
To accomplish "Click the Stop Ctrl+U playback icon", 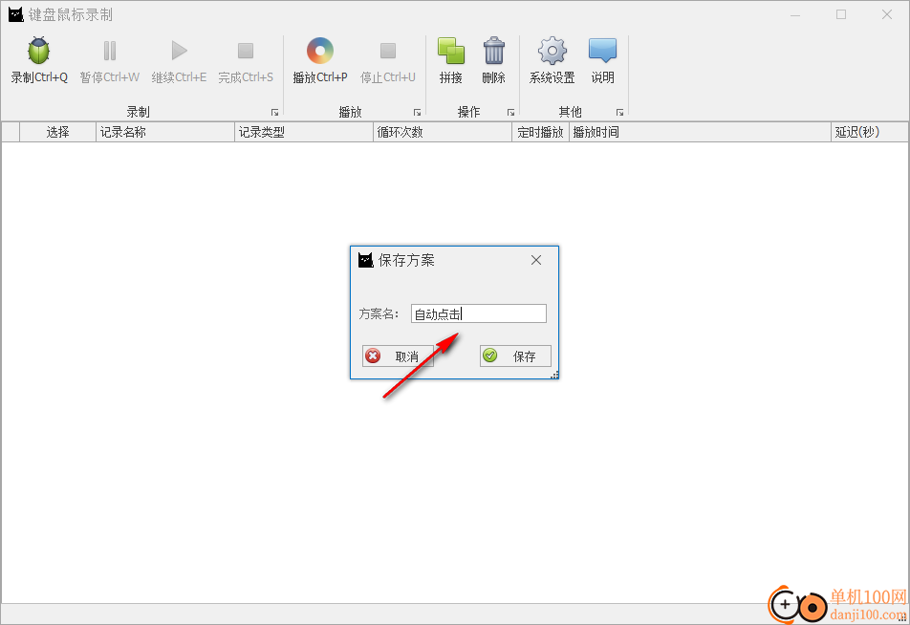I will click(x=388, y=51).
